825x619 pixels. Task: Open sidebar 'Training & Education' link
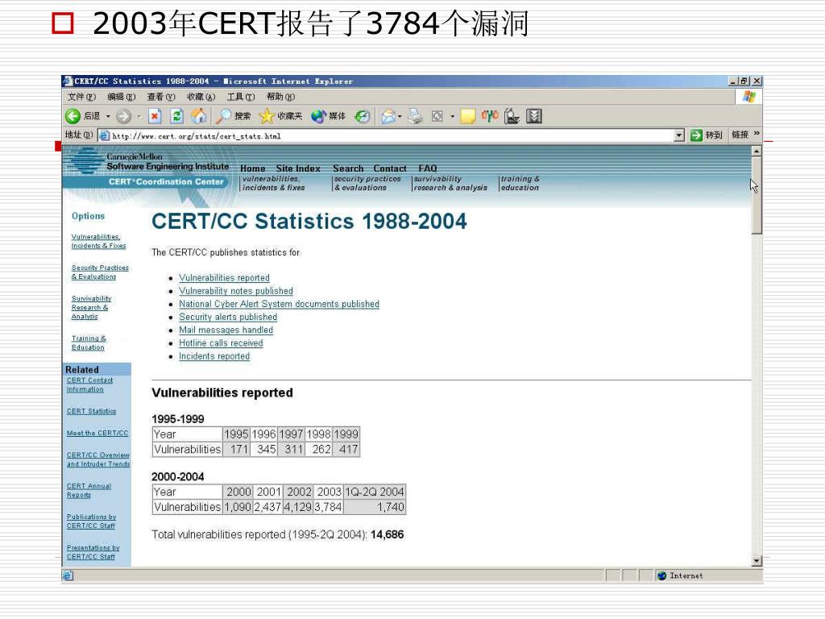click(89, 343)
